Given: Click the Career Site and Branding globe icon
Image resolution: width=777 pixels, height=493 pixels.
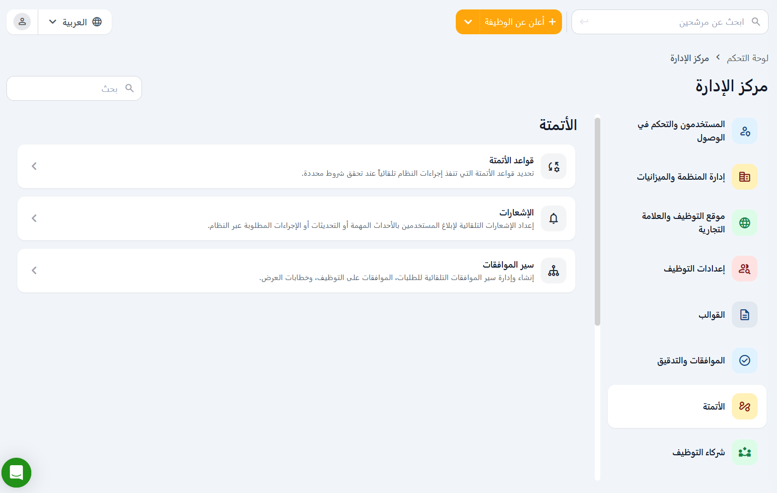Looking at the screenshot, I should tap(744, 223).
